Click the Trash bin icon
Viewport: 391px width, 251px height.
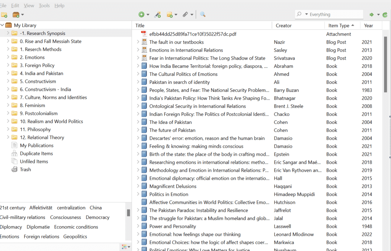click(x=15, y=169)
